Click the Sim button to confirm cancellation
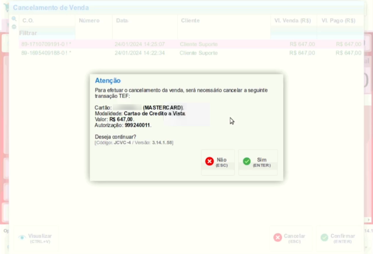Image resolution: width=373 pixels, height=254 pixels. 258,162
